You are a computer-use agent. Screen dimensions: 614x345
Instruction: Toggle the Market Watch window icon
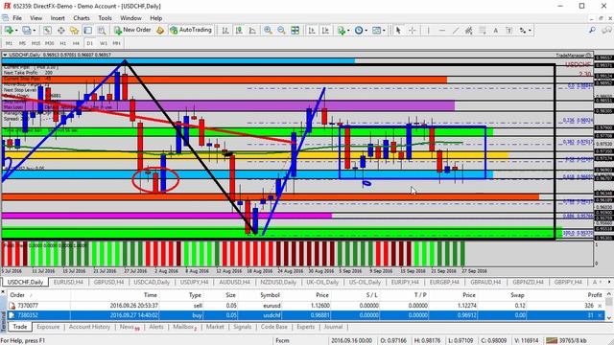pyautogui.click(x=47, y=30)
